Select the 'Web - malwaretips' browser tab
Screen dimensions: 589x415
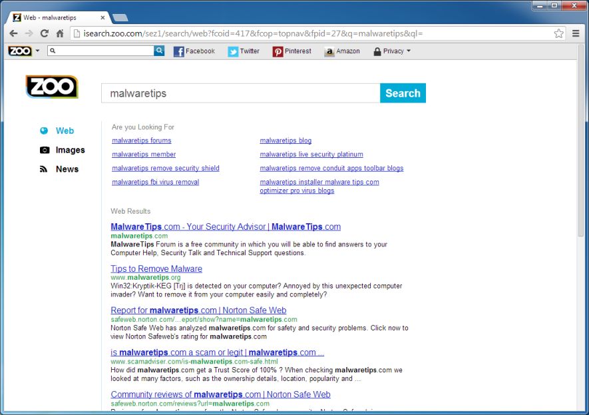tap(57, 18)
